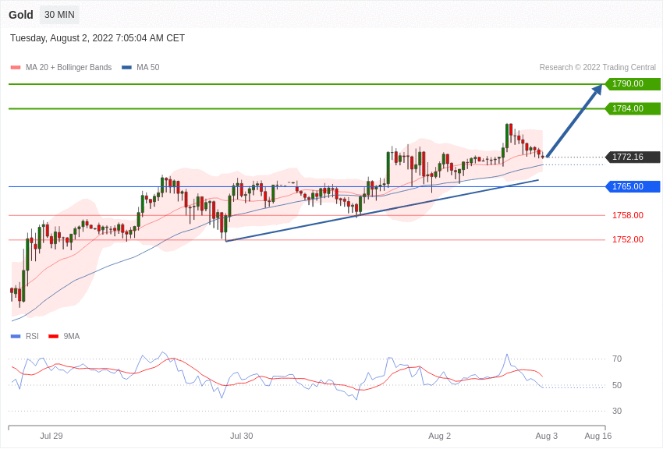Click the 1784.00 resistance price tag

pos(633,108)
